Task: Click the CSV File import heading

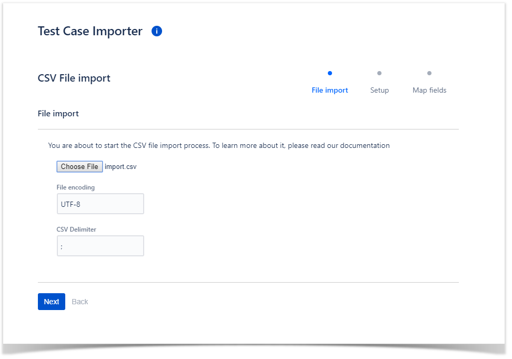Action: click(x=74, y=78)
